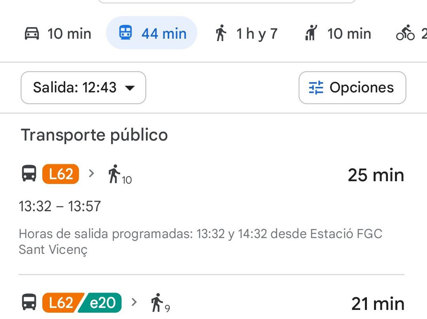Tap the bus icon of first route
427x319 pixels.
coord(29,174)
